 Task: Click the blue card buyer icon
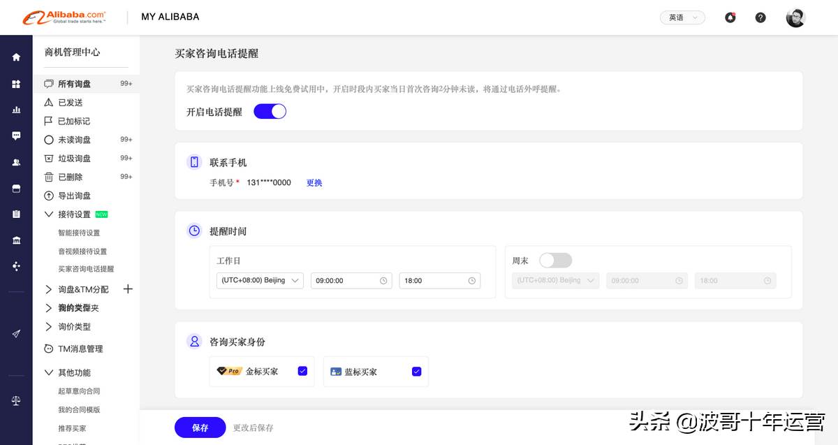coord(336,372)
